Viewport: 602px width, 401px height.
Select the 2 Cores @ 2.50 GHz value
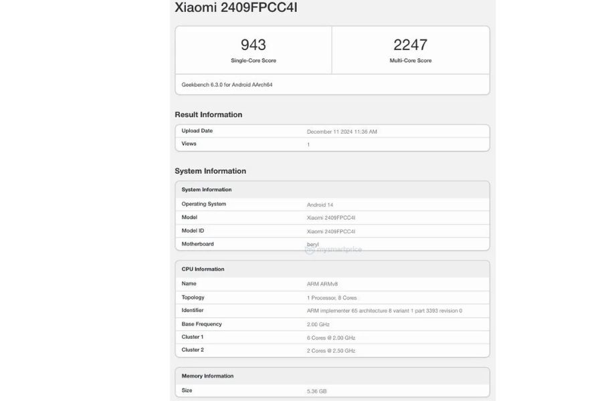(331, 351)
